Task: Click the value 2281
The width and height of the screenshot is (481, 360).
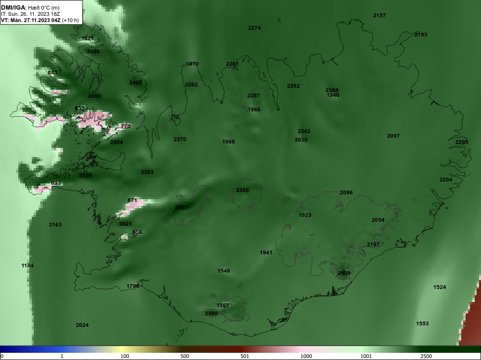Action: [x=232, y=64]
